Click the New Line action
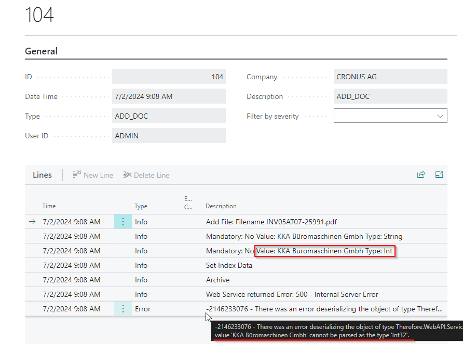The image size is (463, 344). click(x=93, y=175)
